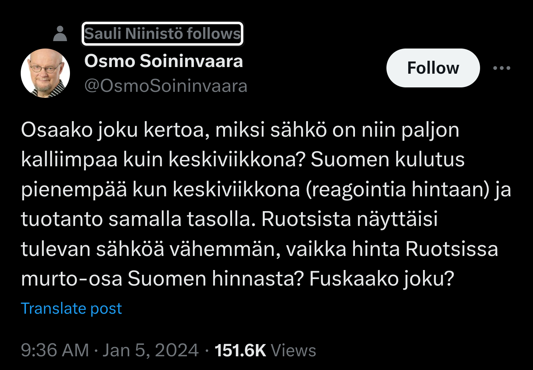Click the "Views" label
Viewport: 533px width, 370px height.
pyautogui.click(x=294, y=350)
